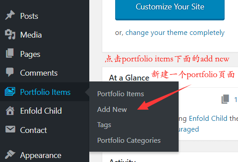Click the Comments speech bubble icon
Image resolution: width=238 pixels, height=162 pixels.
pyautogui.click(x=10, y=72)
